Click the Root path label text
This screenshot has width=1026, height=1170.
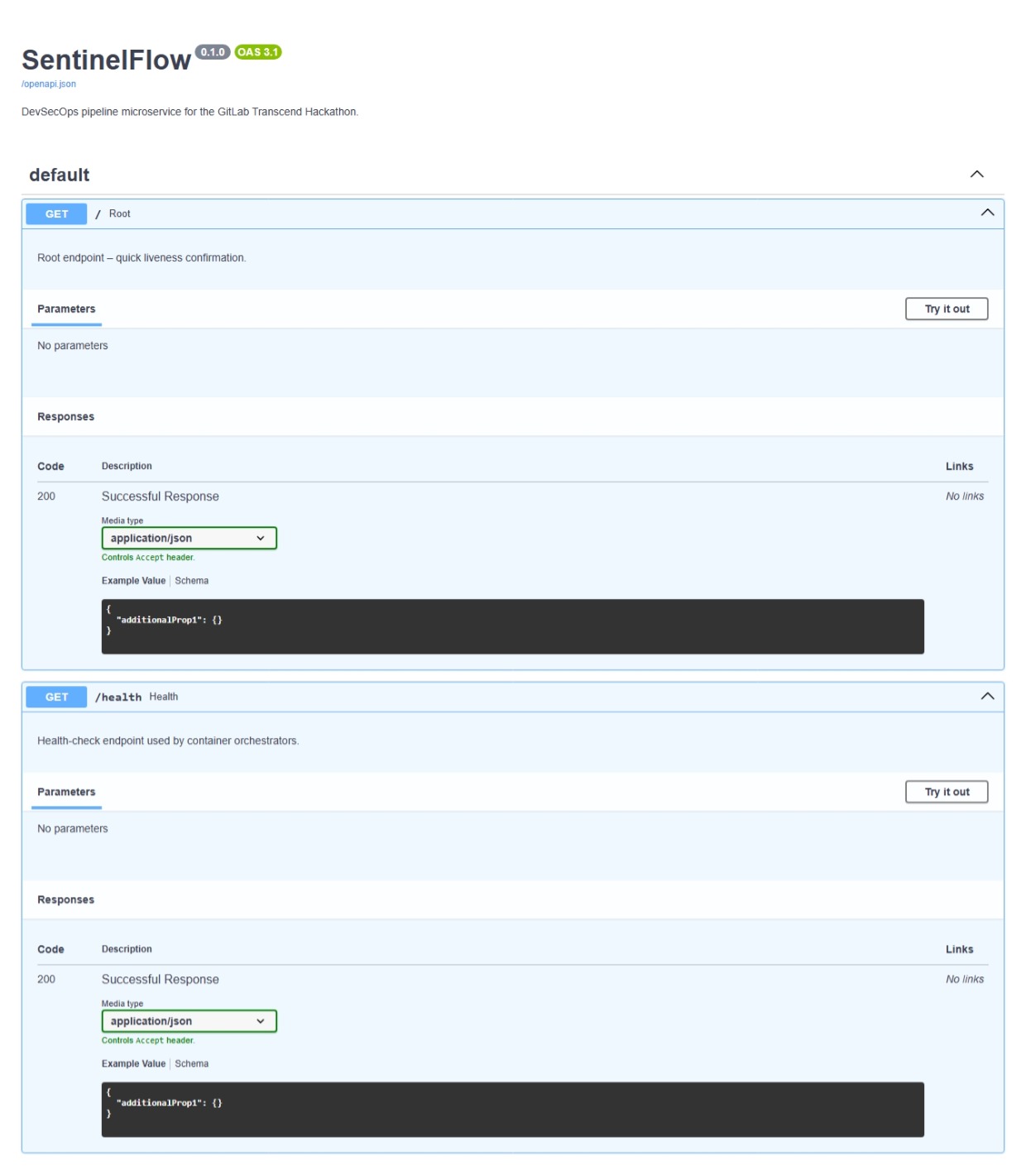tap(119, 213)
